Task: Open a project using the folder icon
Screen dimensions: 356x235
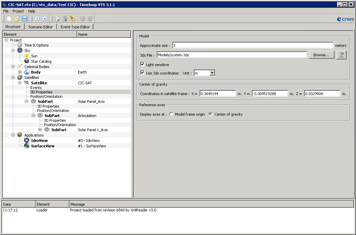Action: pyautogui.click(x=17, y=19)
